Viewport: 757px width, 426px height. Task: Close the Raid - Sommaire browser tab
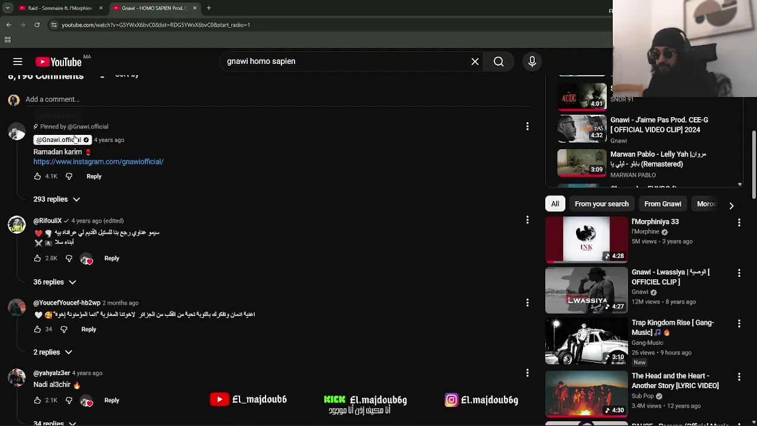tap(101, 8)
